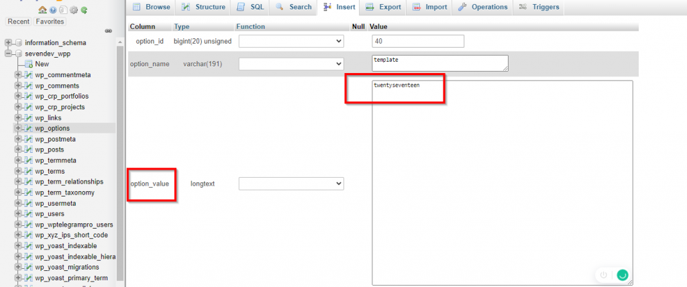Open the Import tab
Viewport: 687px width, 287px height.
click(x=431, y=7)
